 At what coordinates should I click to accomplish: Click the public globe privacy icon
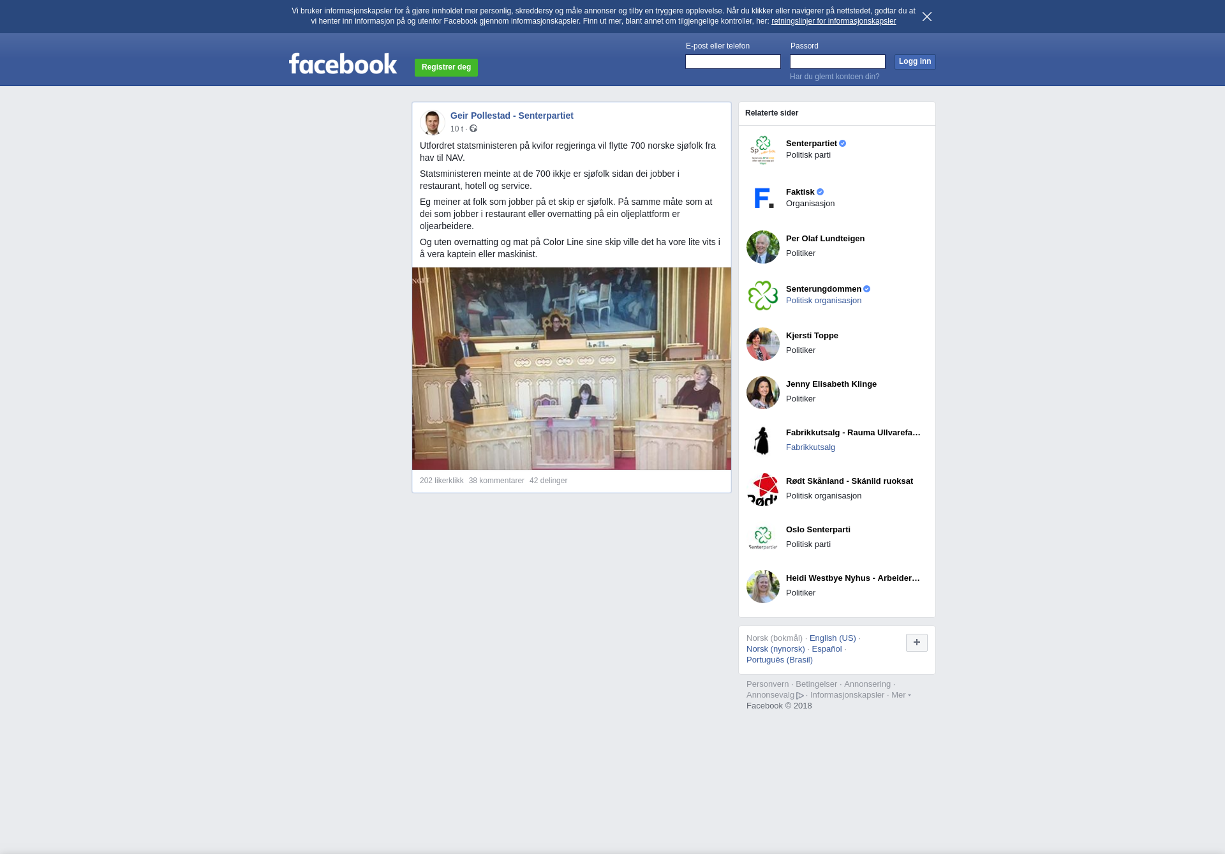coord(473,128)
